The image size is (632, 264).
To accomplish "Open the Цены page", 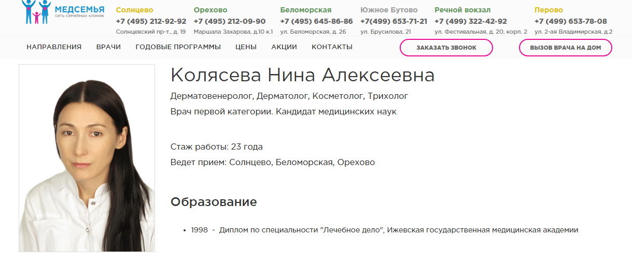I will point(246,47).
